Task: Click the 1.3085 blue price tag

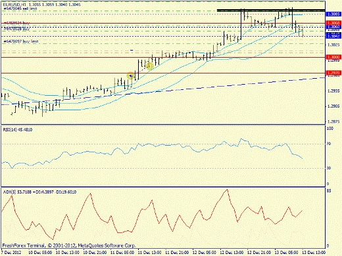Action: tap(333, 14)
